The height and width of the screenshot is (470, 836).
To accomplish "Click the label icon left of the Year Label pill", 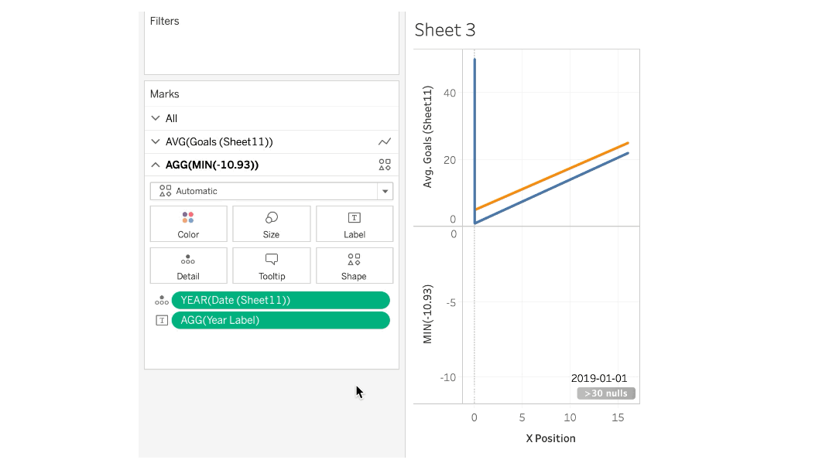I will pyautogui.click(x=162, y=320).
